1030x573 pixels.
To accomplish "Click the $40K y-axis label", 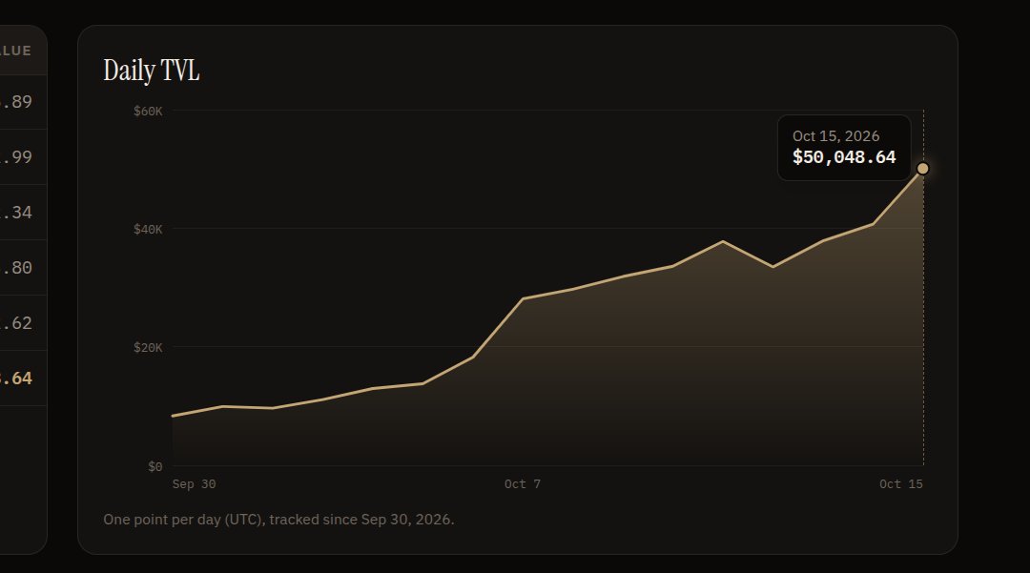I will (x=148, y=229).
